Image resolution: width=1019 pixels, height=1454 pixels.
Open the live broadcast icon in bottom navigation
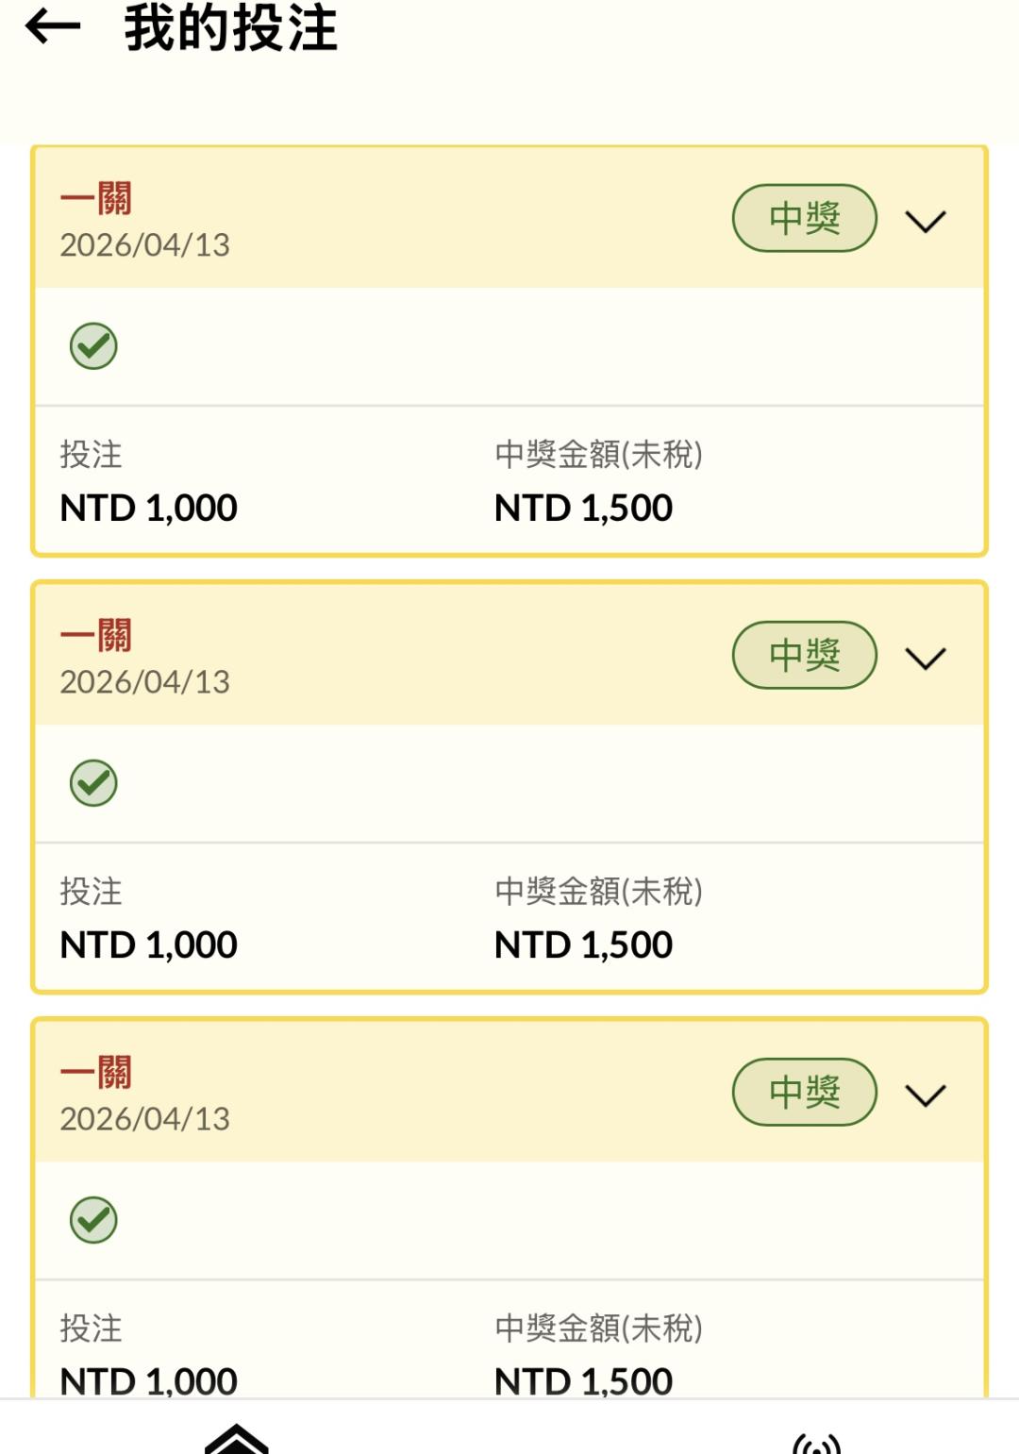816,1444
